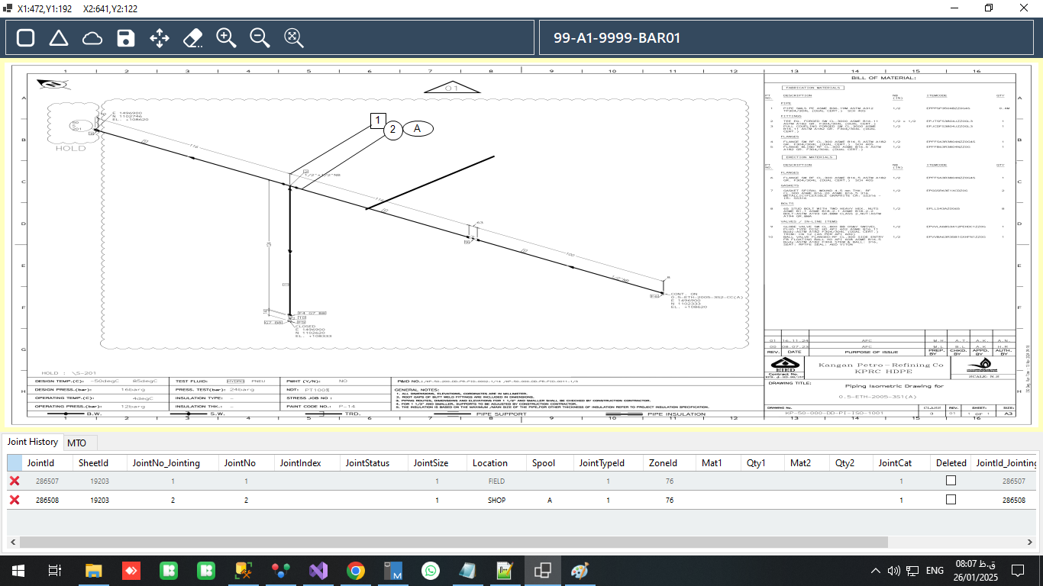Save the drawing with floppy icon
The width and height of the screenshot is (1043, 586).
point(126,37)
